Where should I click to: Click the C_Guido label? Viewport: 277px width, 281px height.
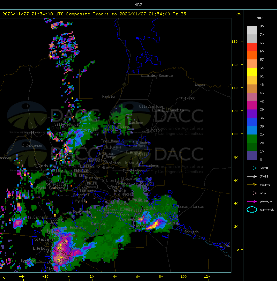41,166
